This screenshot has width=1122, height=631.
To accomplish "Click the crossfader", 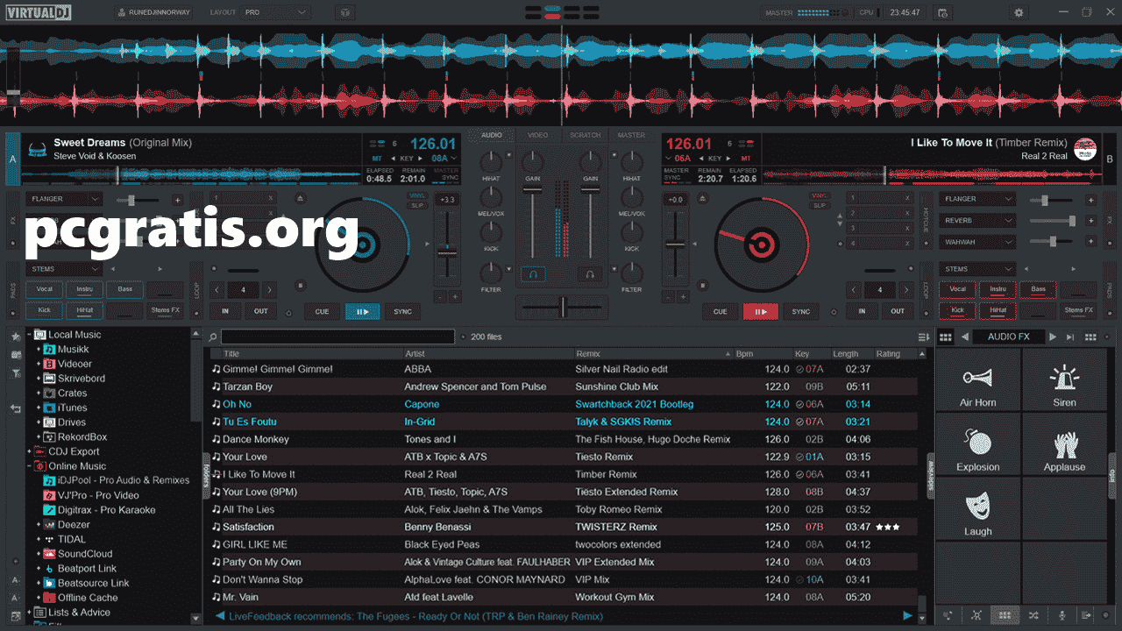I will click(x=562, y=307).
